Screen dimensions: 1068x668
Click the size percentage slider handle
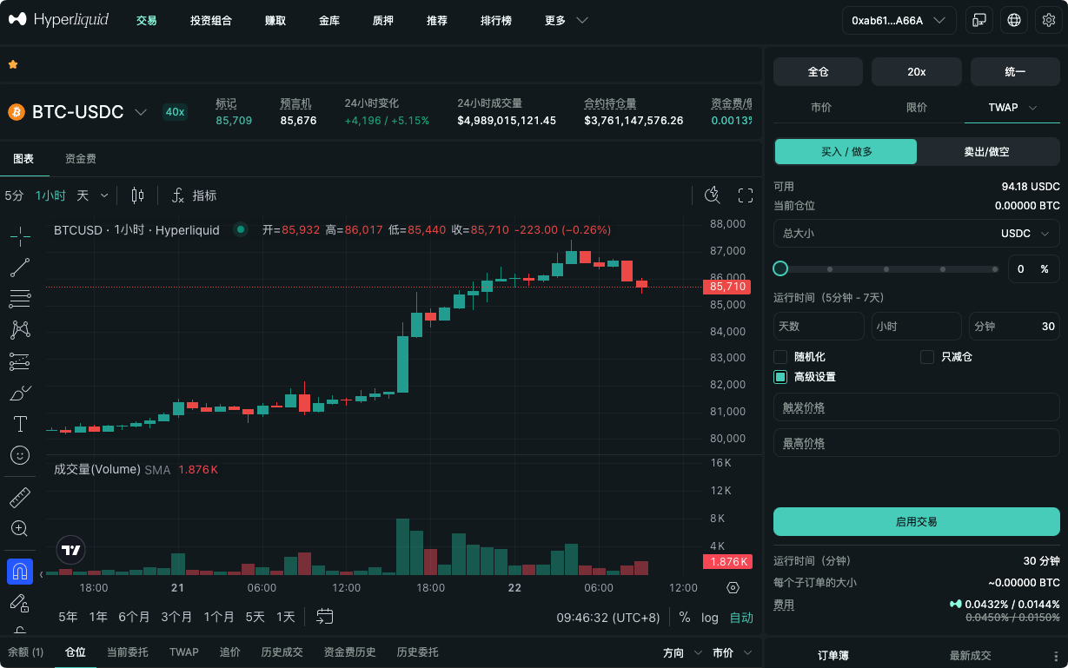coord(780,269)
